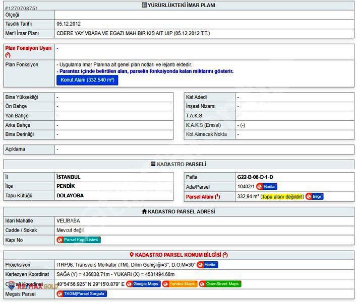This screenshot has height=302, width=357.
Task: Open Harita button next to Ada/Parsel
Action: tap(266, 187)
